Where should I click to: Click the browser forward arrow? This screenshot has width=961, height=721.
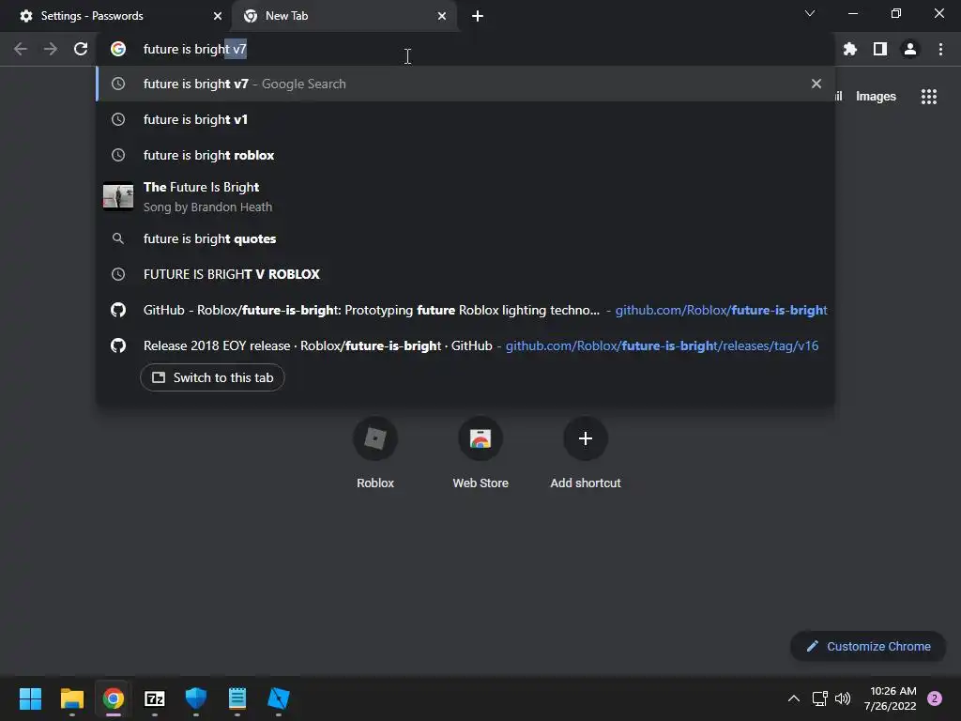pyautogui.click(x=51, y=49)
